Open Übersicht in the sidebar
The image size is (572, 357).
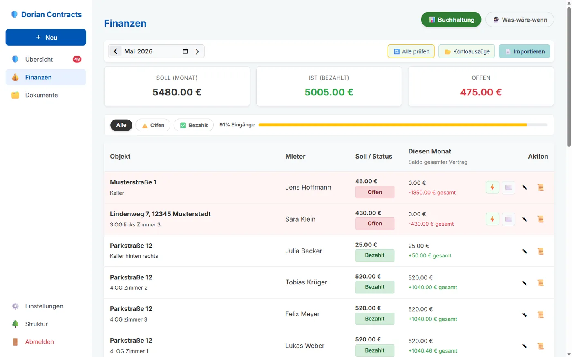(x=46, y=59)
